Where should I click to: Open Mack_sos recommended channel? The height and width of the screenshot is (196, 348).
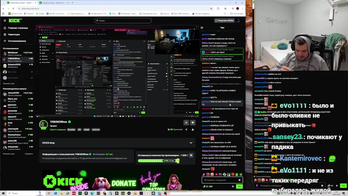click(x=18, y=100)
